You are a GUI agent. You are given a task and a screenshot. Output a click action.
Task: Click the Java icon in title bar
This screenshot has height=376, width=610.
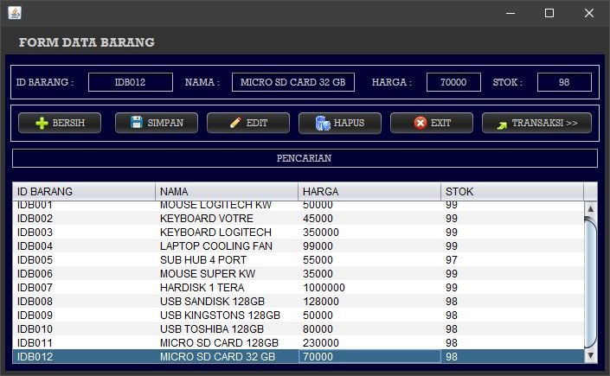coord(15,13)
